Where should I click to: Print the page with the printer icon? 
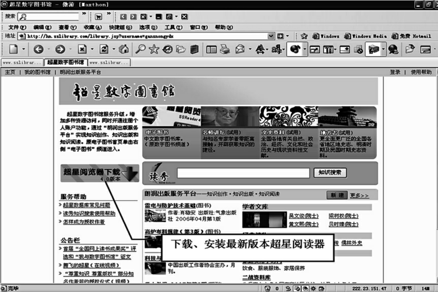(x=225, y=49)
